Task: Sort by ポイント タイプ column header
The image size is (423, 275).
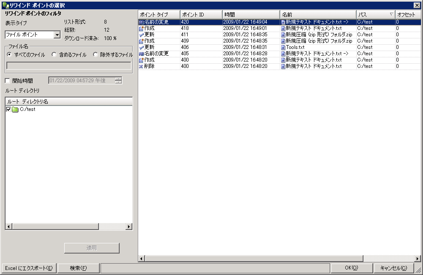Action: click(159, 14)
